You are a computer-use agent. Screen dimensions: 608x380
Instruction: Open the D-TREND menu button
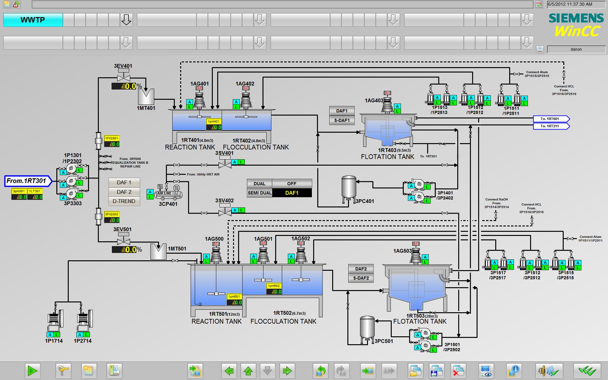124,201
